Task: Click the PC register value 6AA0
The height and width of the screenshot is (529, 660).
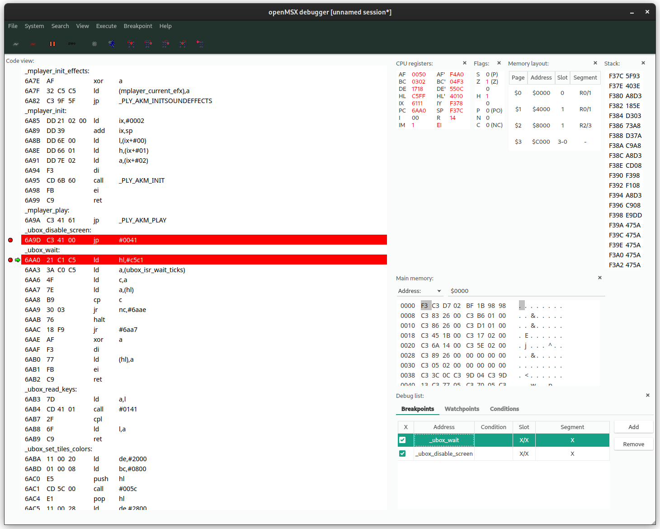Action: point(419,111)
